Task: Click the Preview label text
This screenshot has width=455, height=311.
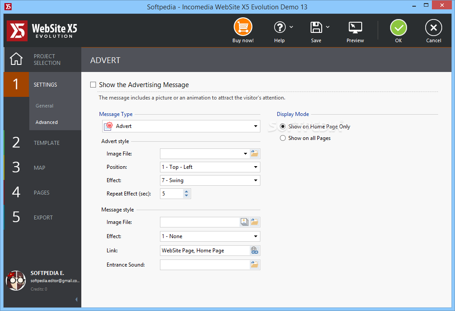Action: [x=355, y=40]
